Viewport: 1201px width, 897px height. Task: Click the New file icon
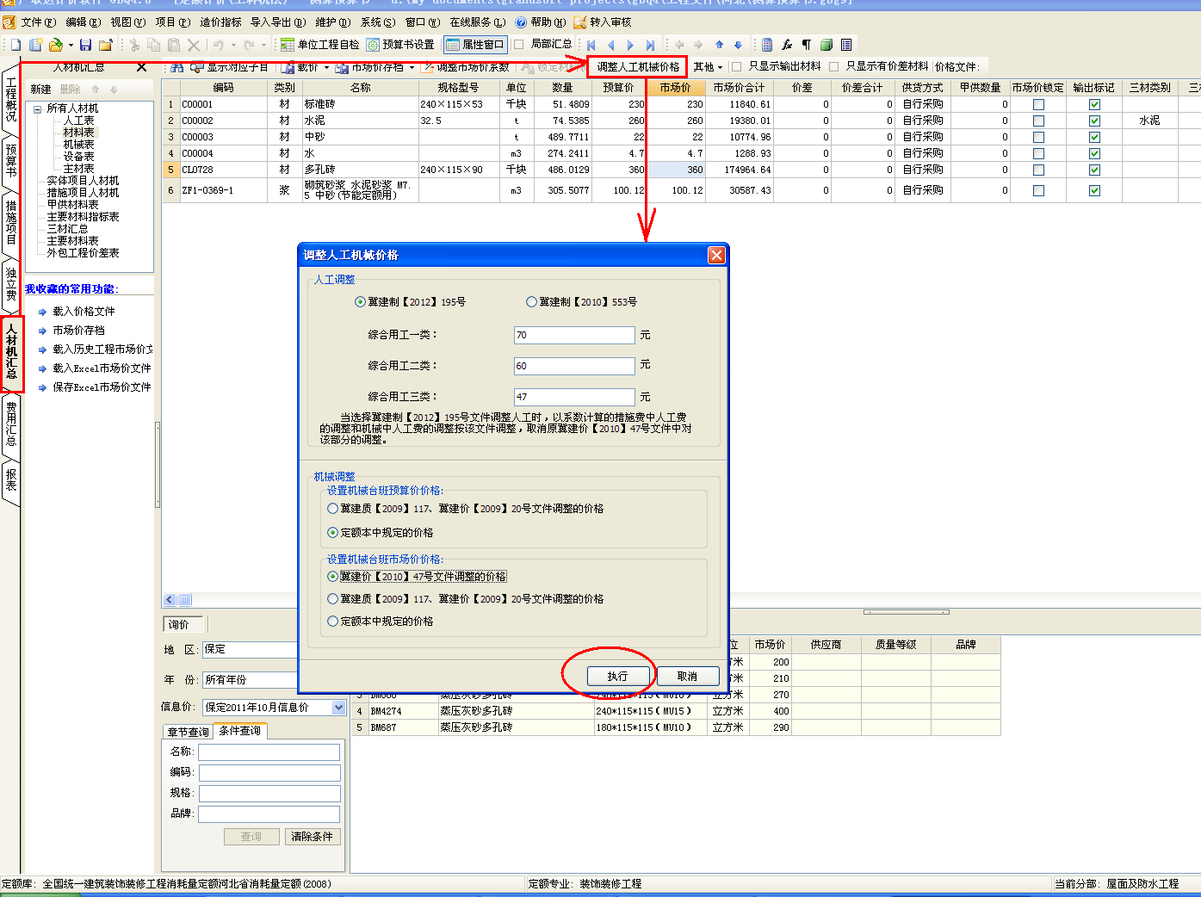click(x=15, y=45)
